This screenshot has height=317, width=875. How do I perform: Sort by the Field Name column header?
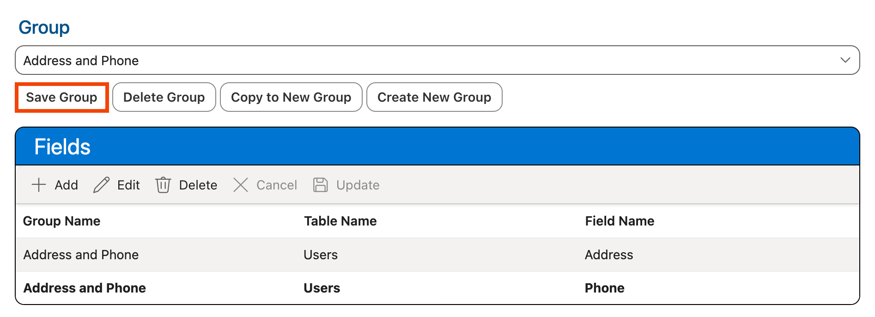(x=619, y=221)
